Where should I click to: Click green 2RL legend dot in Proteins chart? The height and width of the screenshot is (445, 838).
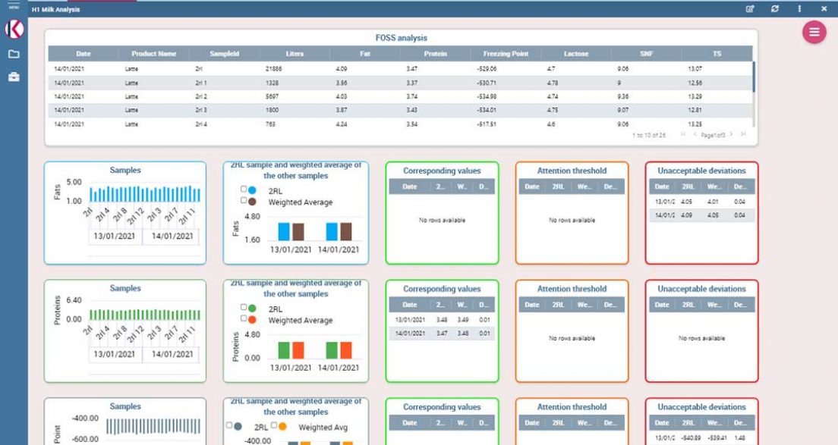coord(252,309)
